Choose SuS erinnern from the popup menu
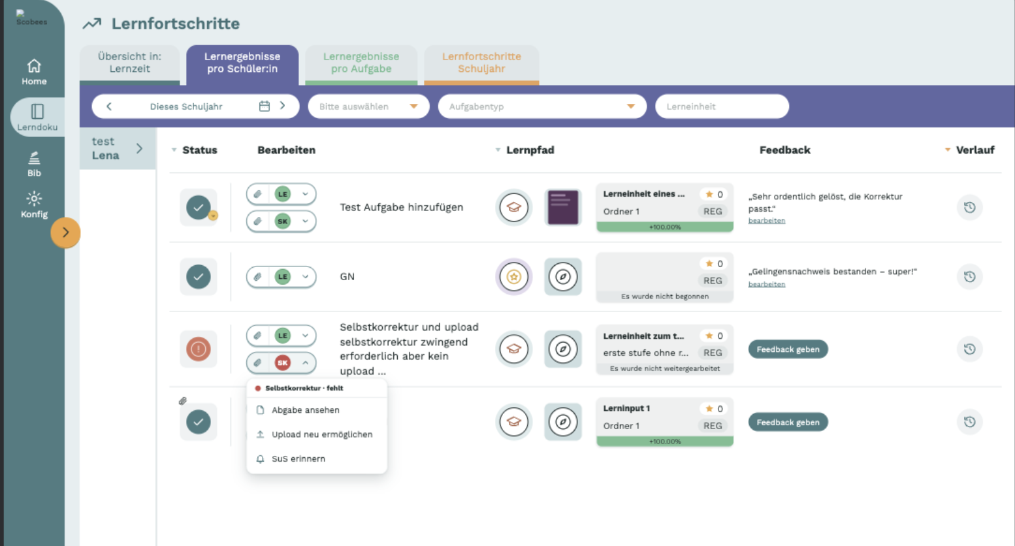The width and height of the screenshot is (1015, 546). [317, 458]
